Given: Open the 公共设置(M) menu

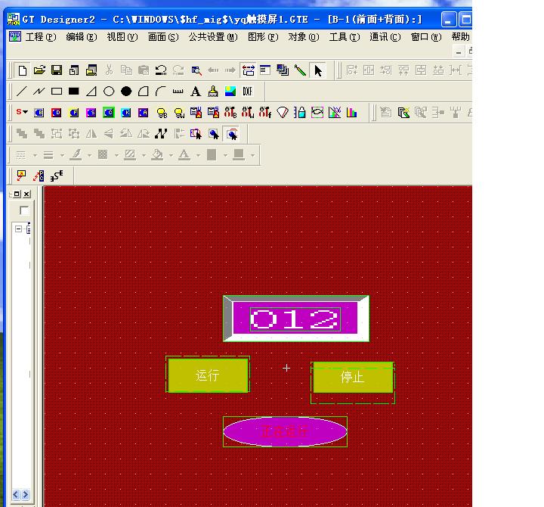Looking at the screenshot, I should pos(212,36).
